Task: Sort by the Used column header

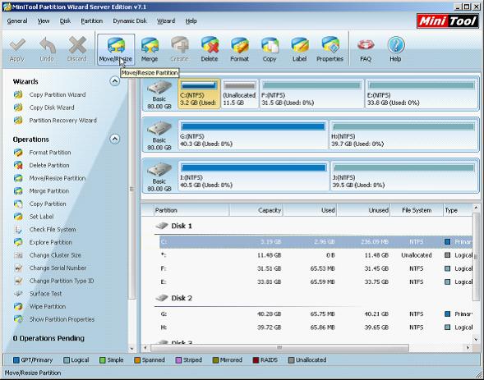Action: click(x=310, y=210)
